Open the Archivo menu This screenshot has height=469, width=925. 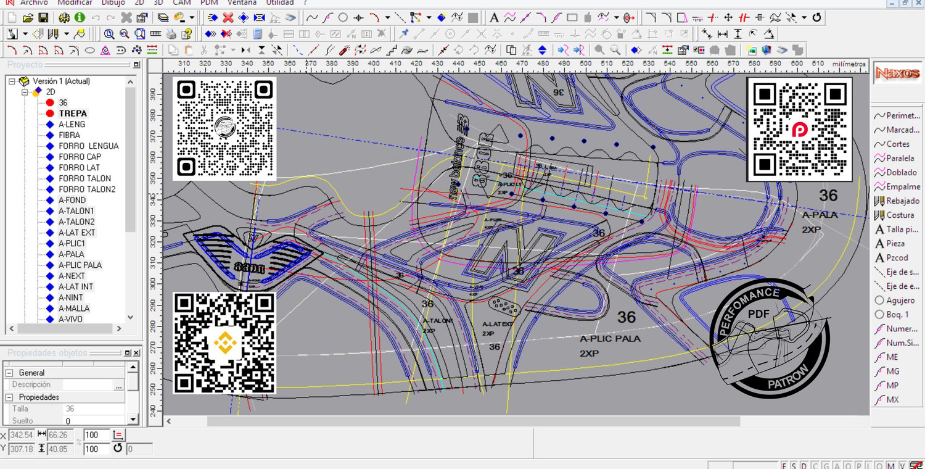(34, 2)
